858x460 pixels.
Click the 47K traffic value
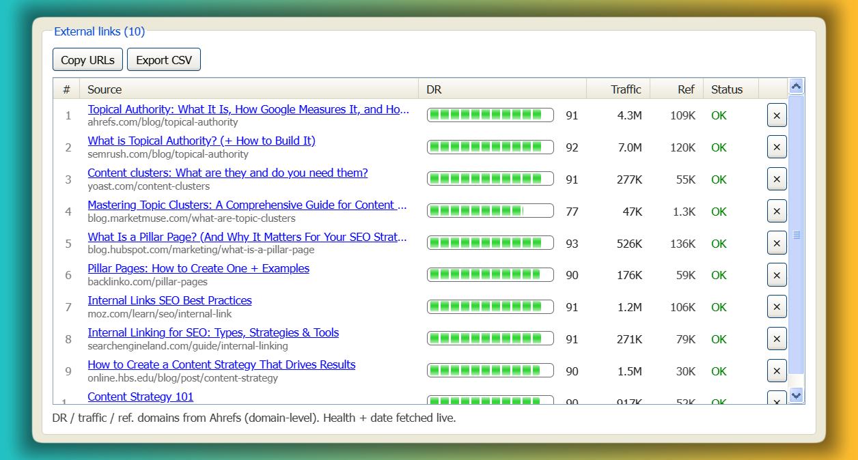point(633,212)
